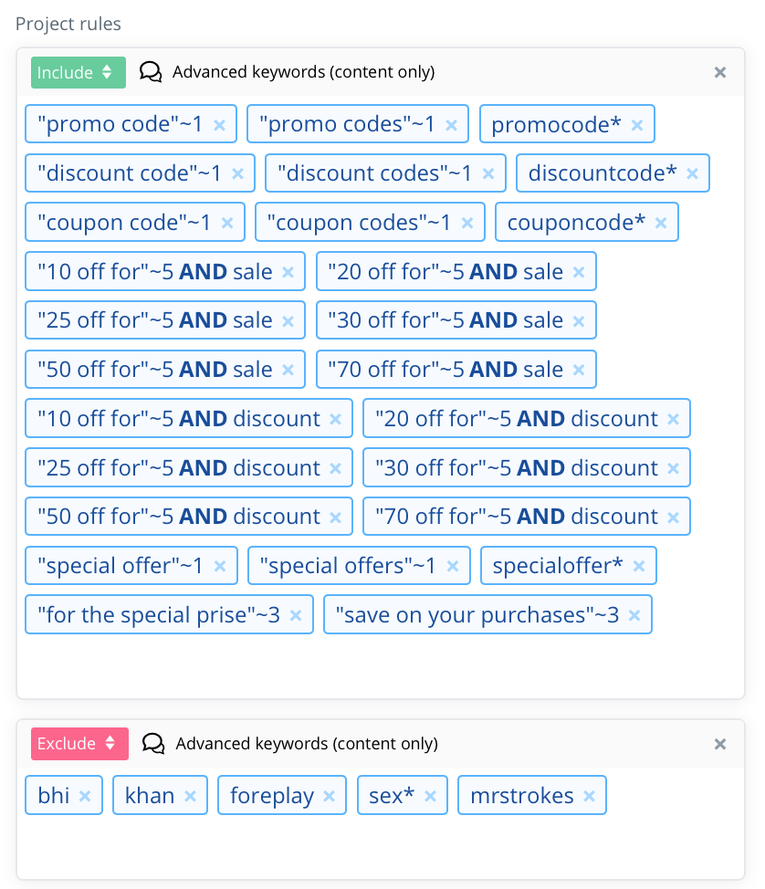The width and height of the screenshot is (765, 889).
Task: Remove the "70 off for"~5 AND sale tag
Action: click(579, 370)
